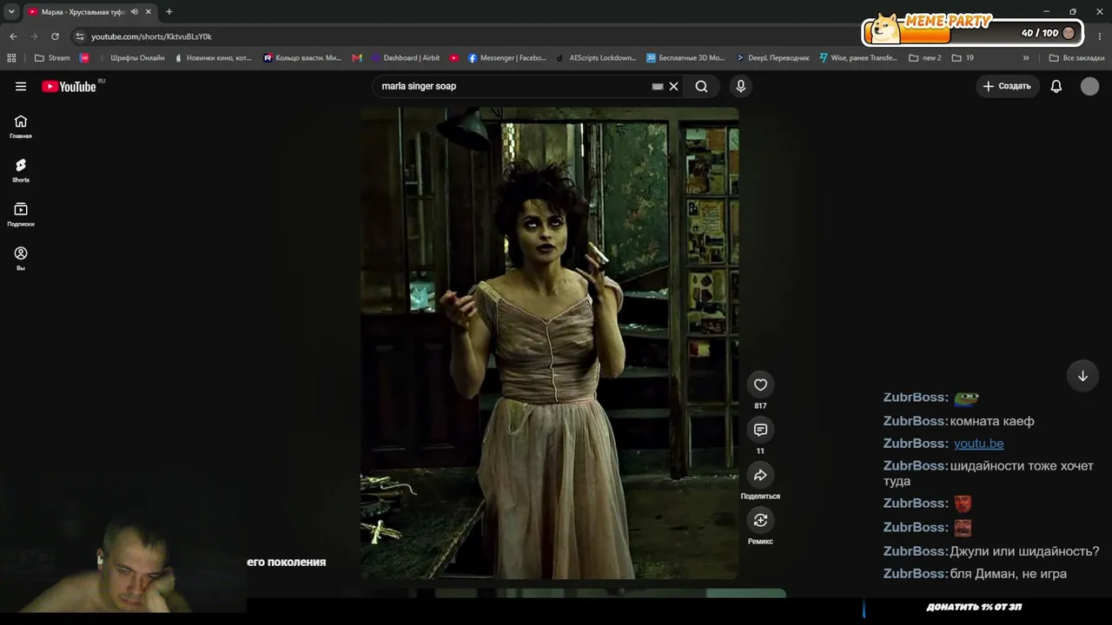Click chat message 'бля Диман, не игра'
This screenshot has height=625, width=1112.
pos(1008,574)
